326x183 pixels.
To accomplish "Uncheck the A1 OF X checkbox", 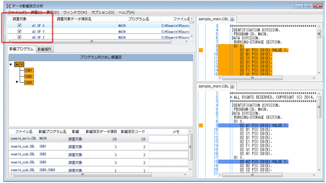I will click(19, 25).
